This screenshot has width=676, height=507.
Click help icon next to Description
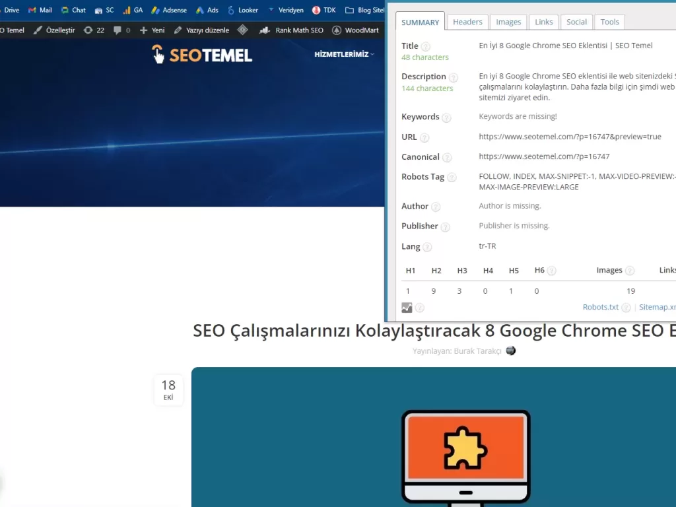pos(453,78)
